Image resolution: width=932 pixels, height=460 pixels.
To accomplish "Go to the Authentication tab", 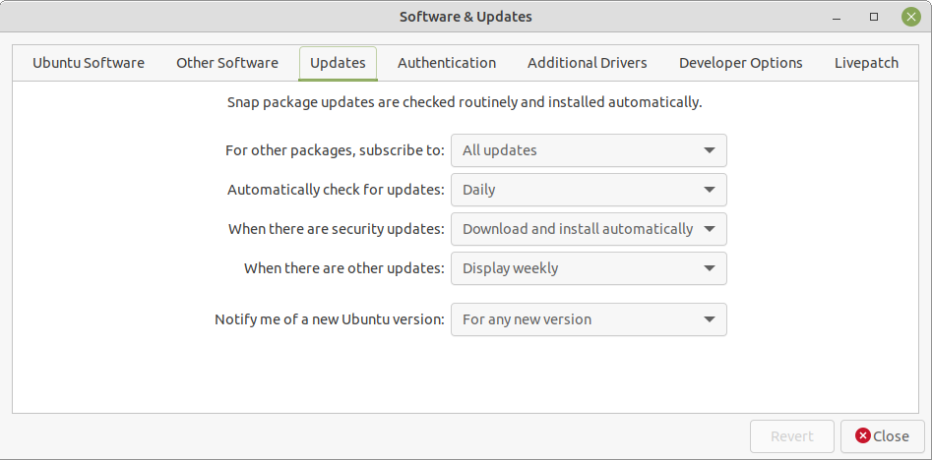I will click(447, 63).
